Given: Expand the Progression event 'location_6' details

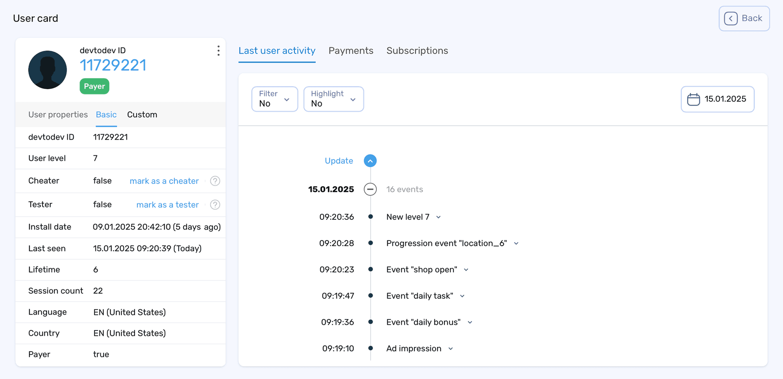Looking at the screenshot, I should [x=516, y=243].
